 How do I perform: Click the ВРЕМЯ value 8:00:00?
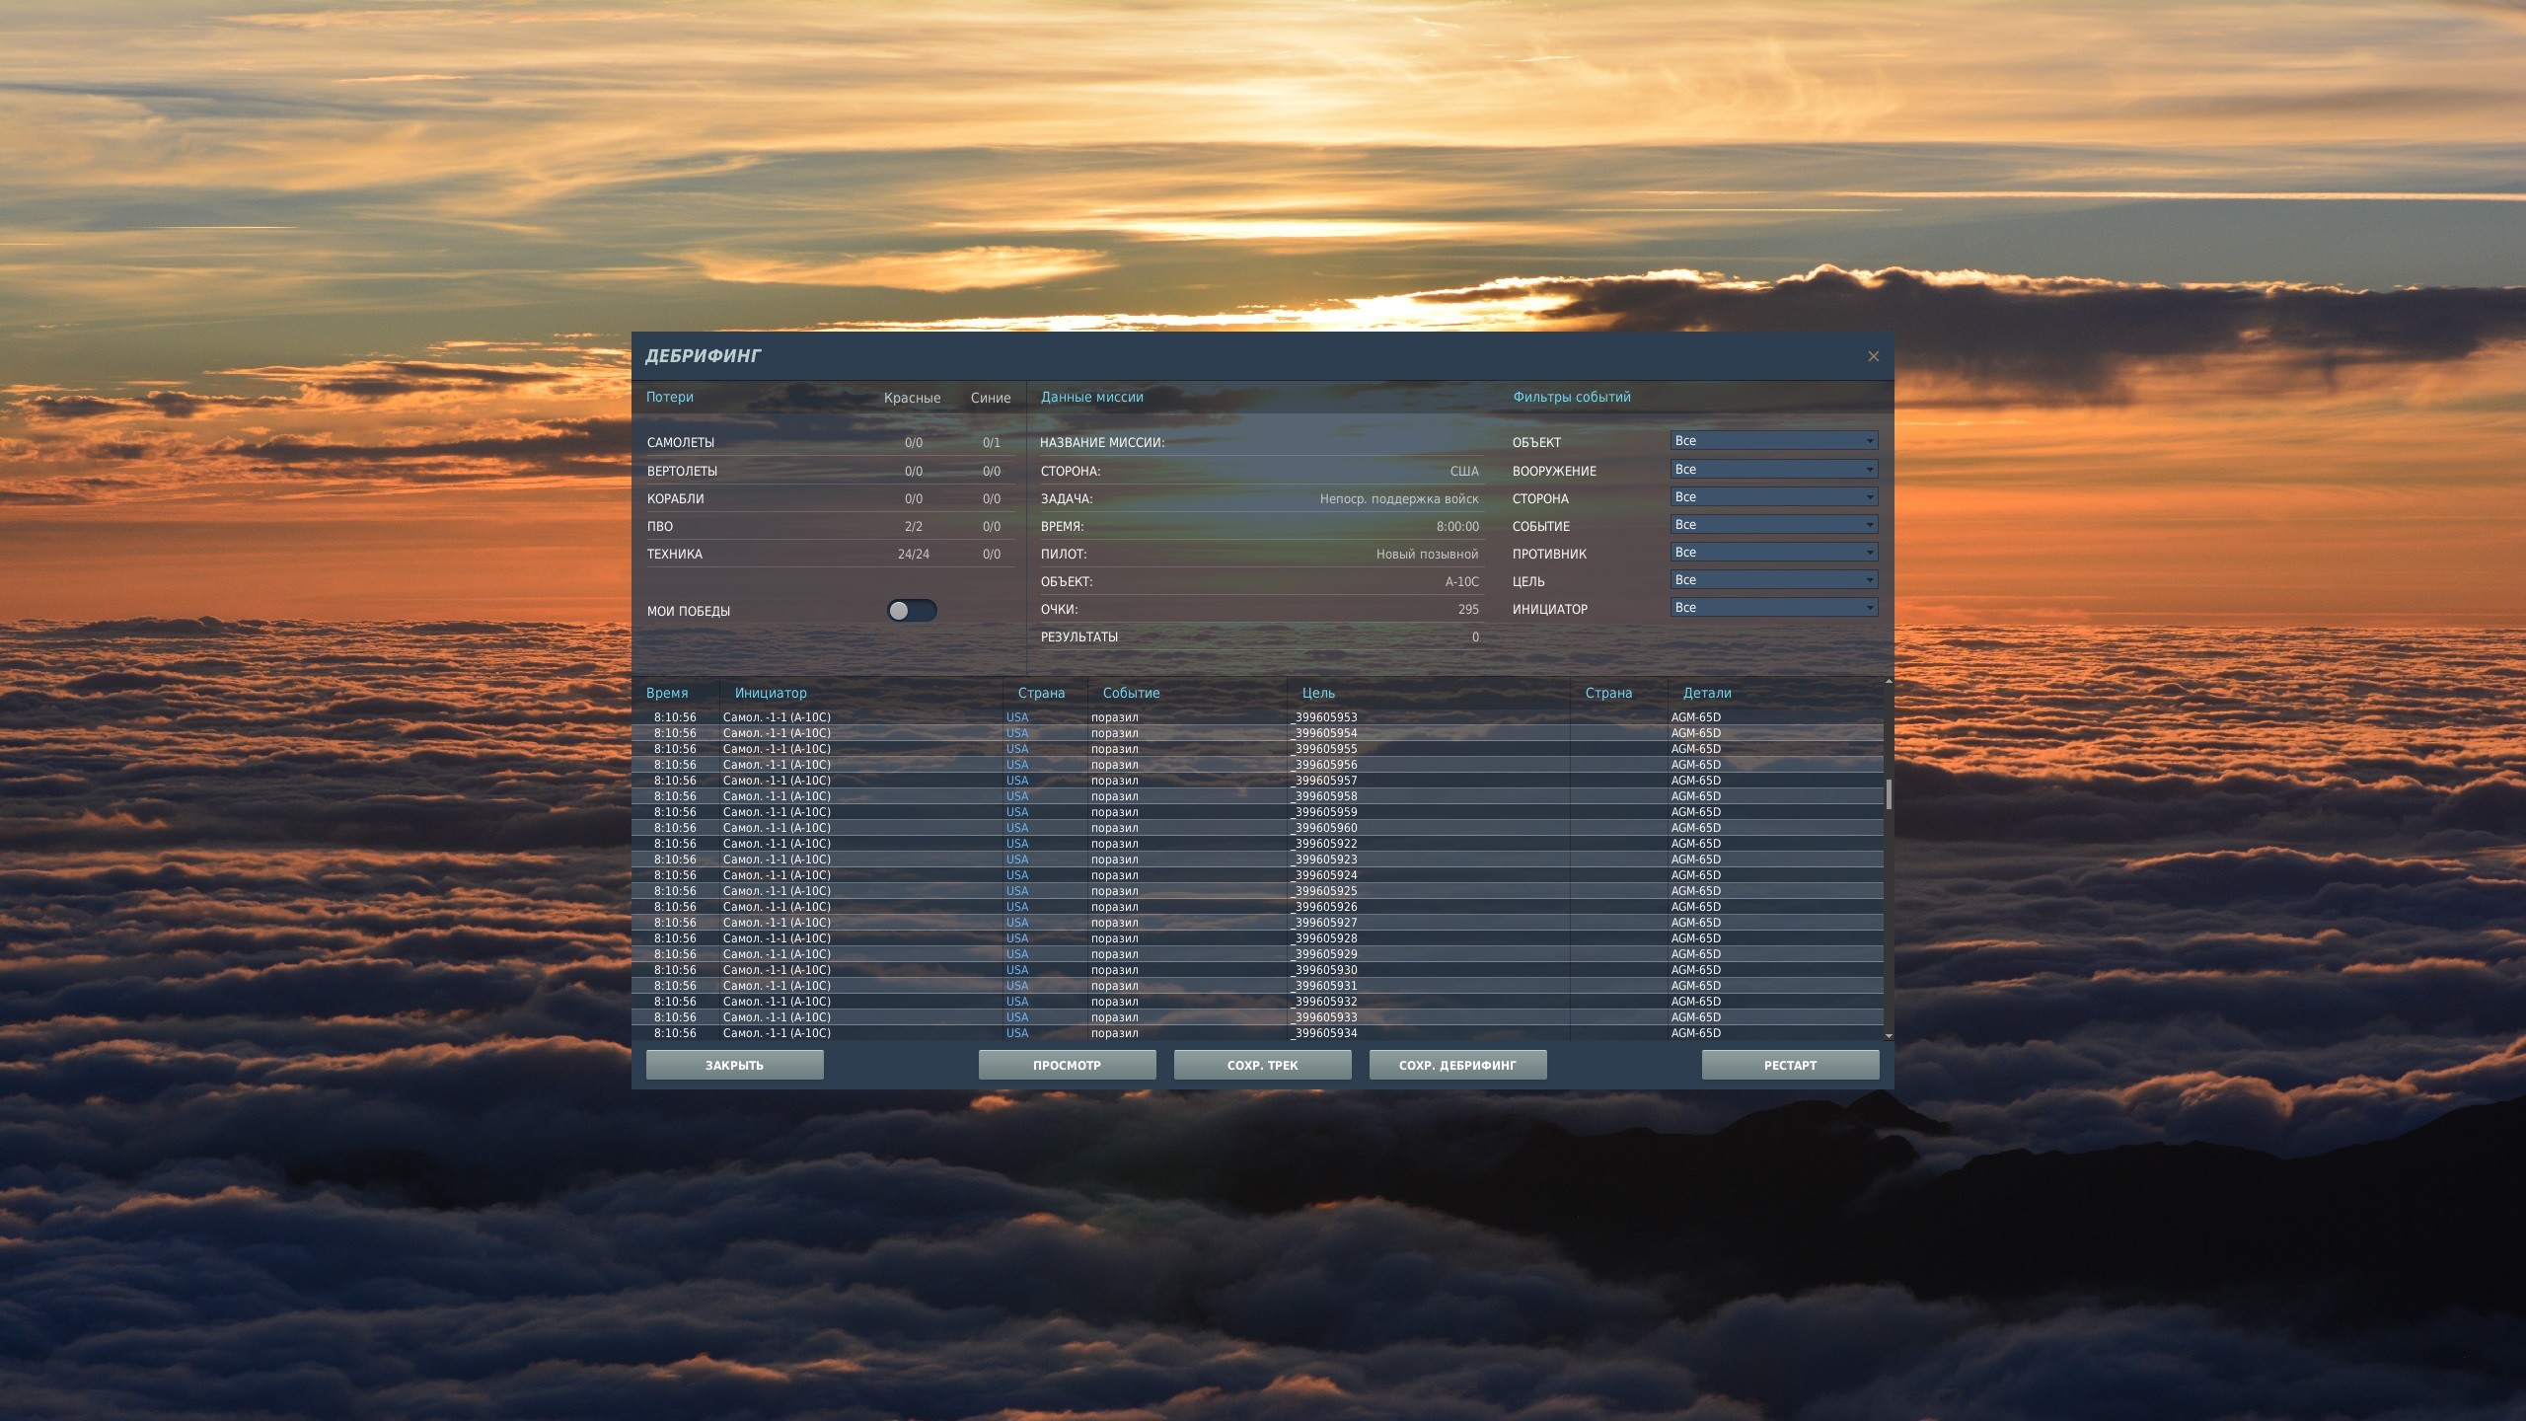[x=1457, y=527]
